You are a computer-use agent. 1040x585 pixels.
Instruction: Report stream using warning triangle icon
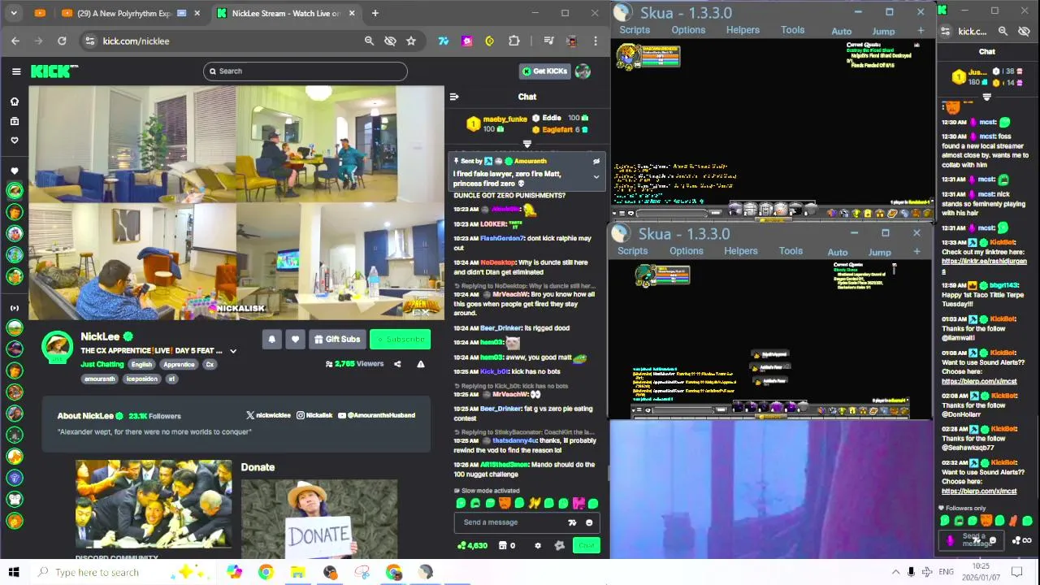420,364
